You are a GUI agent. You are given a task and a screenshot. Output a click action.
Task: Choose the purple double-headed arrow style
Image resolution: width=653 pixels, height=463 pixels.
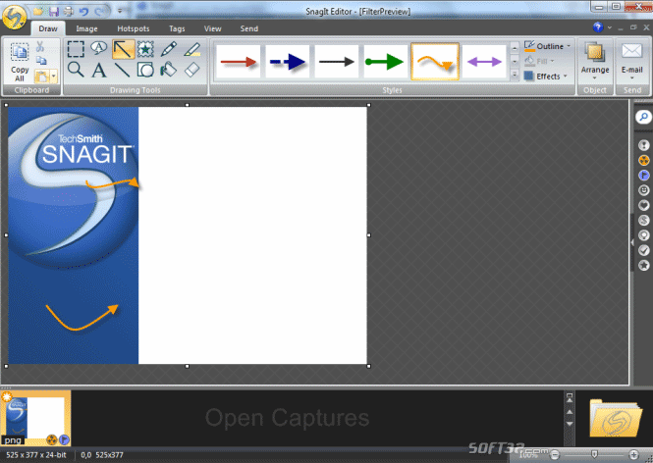point(484,62)
